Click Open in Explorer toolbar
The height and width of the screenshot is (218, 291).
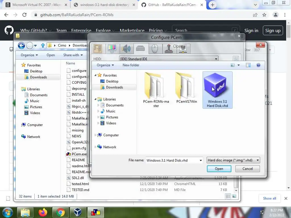click(51, 55)
